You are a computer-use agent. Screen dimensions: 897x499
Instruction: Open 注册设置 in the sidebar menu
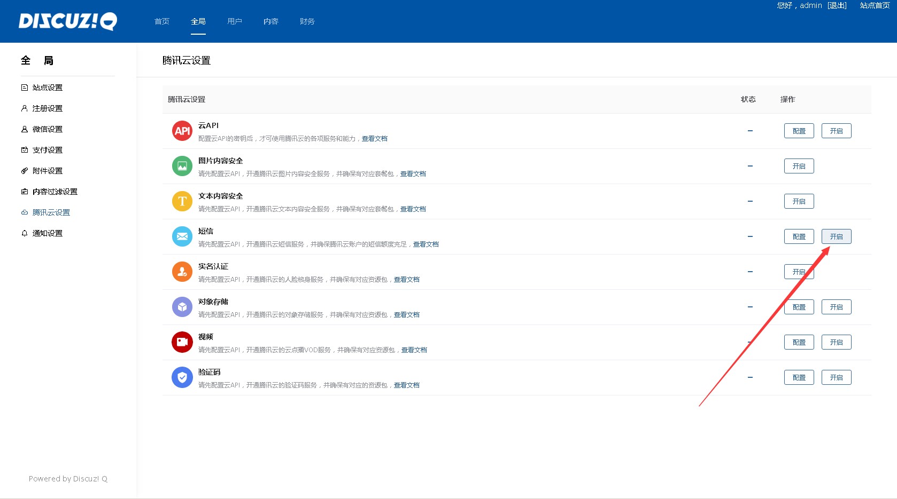point(48,108)
